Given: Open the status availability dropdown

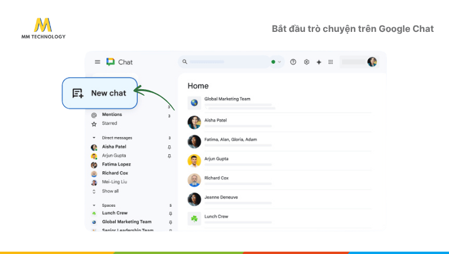Looking at the screenshot, I should pos(276,62).
